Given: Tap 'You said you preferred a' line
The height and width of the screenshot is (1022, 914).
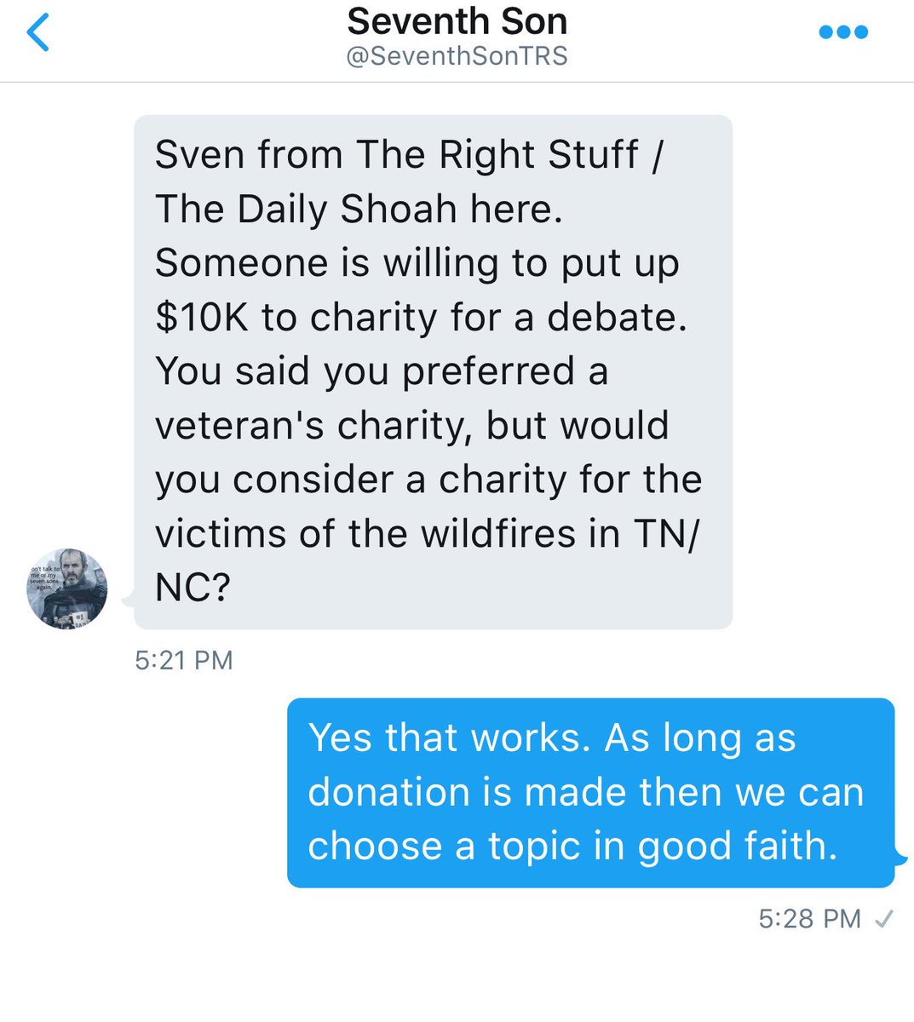Looking at the screenshot, I should point(382,372).
